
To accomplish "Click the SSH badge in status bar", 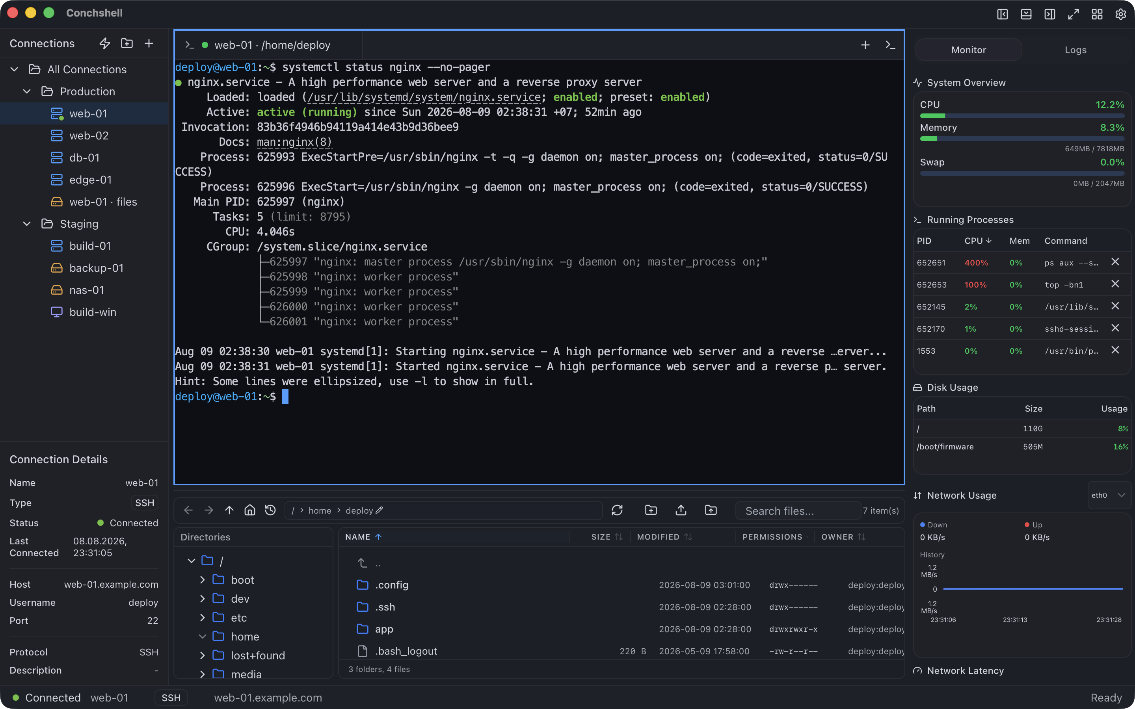I will pyautogui.click(x=171, y=698).
